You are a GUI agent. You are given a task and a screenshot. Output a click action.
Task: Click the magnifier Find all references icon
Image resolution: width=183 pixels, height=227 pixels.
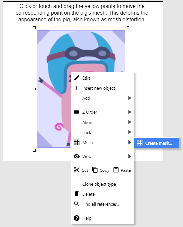77,204
